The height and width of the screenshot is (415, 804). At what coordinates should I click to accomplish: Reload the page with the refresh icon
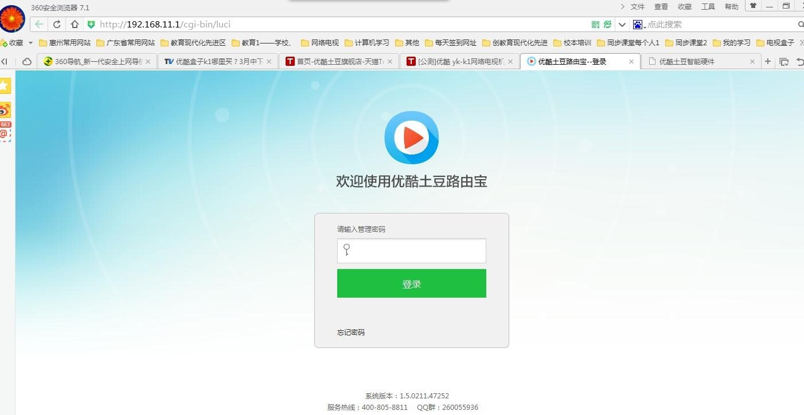point(57,24)
